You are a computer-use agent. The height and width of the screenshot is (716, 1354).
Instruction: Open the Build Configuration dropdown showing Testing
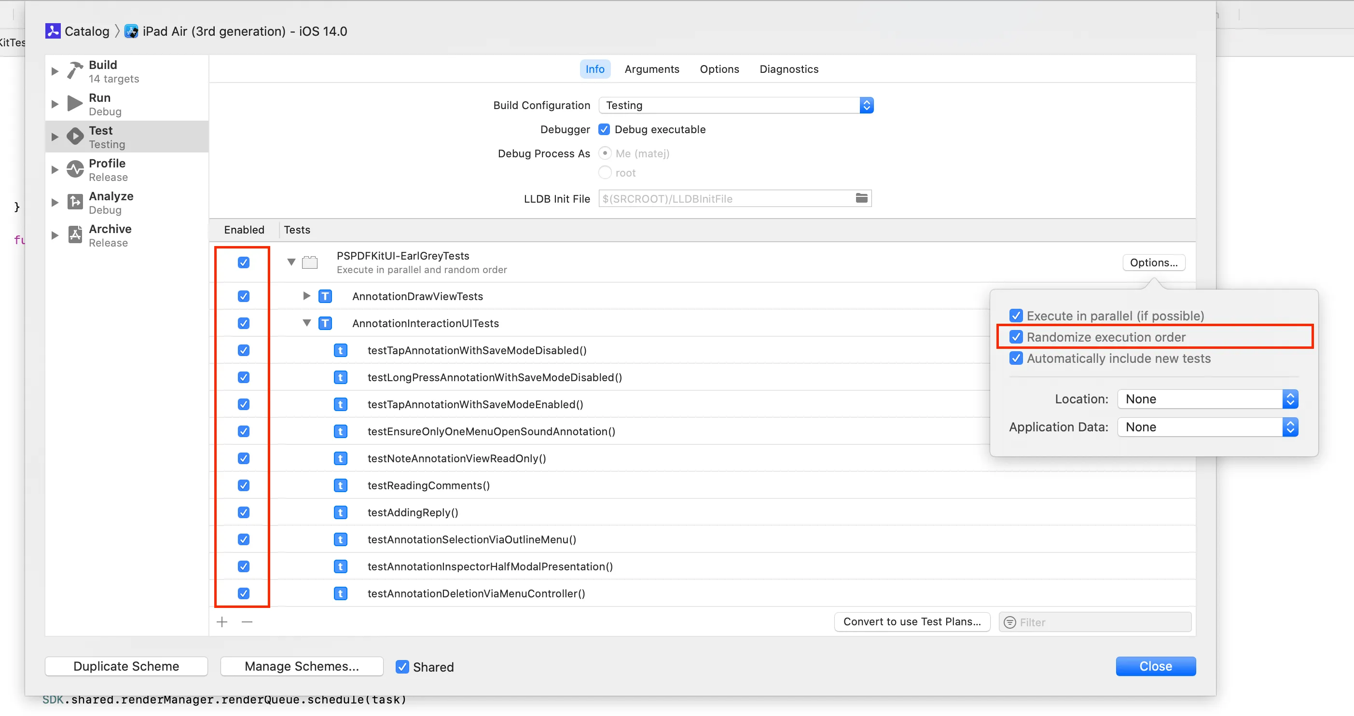(x=866, y=105)
